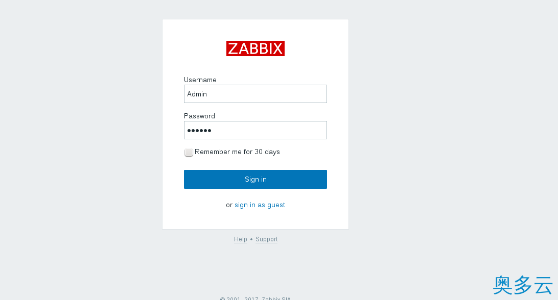Viewport: 558px width, 300px height.
Task: Enable Remember me for 30 days checkbox
Action: pyautogui.click(x=189, y=152)
